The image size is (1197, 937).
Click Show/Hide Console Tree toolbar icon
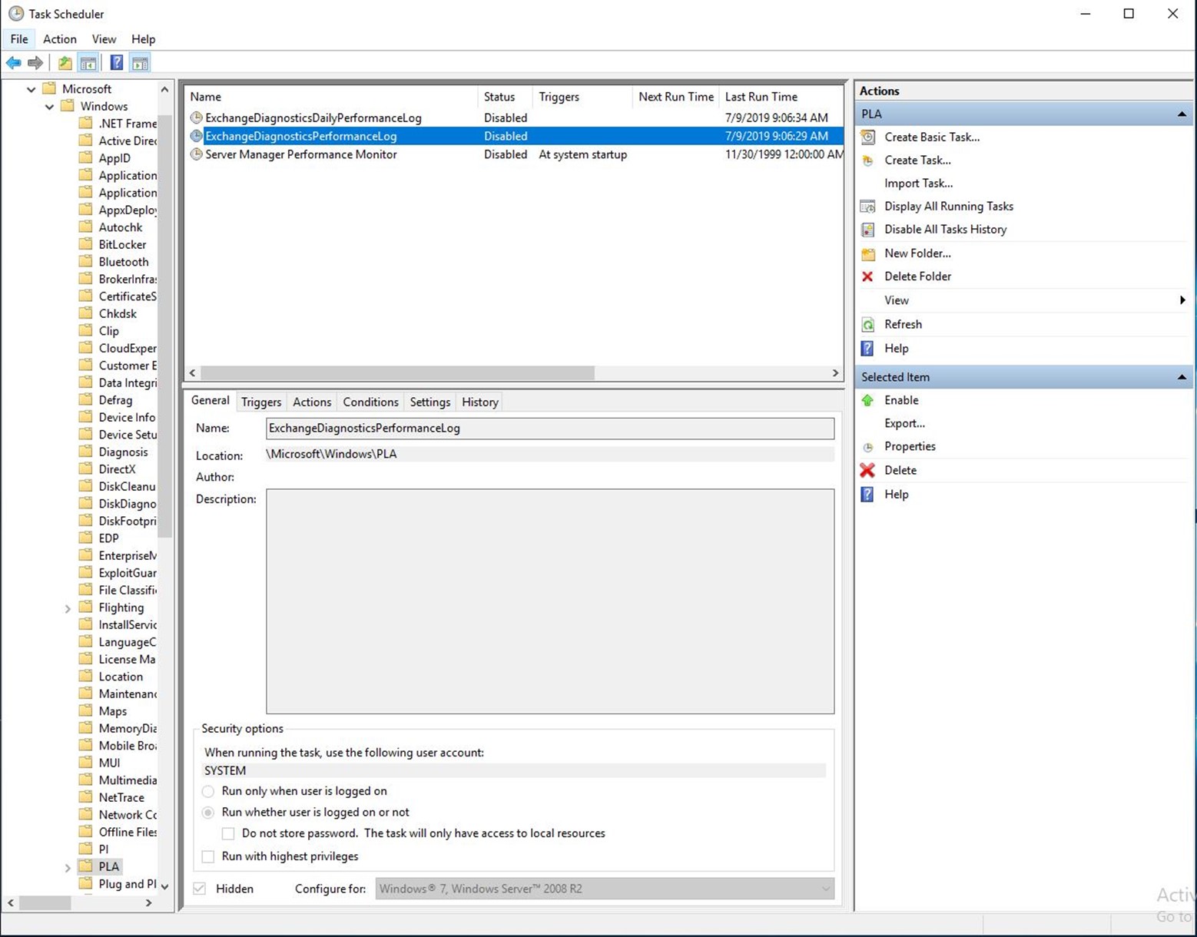88,63
